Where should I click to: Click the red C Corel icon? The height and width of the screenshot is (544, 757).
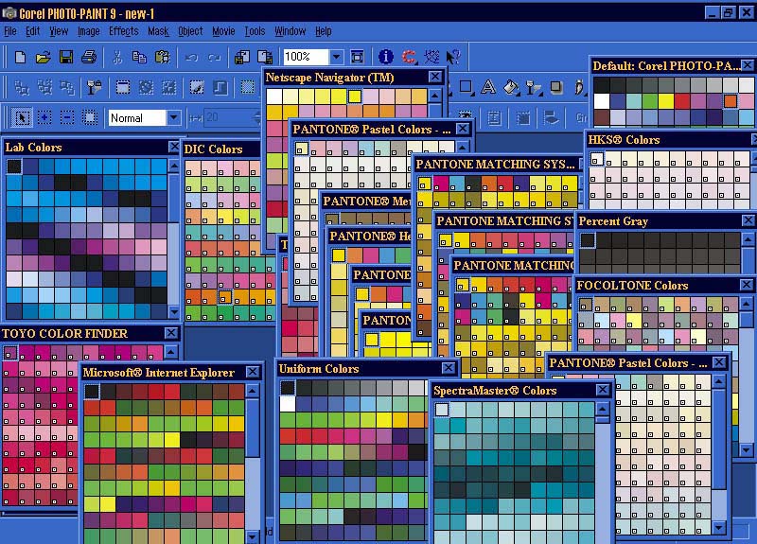pyautogui.click(x=409, y=57)
